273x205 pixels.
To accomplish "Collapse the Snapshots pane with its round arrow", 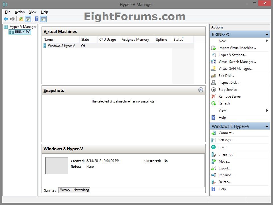I will pyautogui.click(x=201, y=90).
